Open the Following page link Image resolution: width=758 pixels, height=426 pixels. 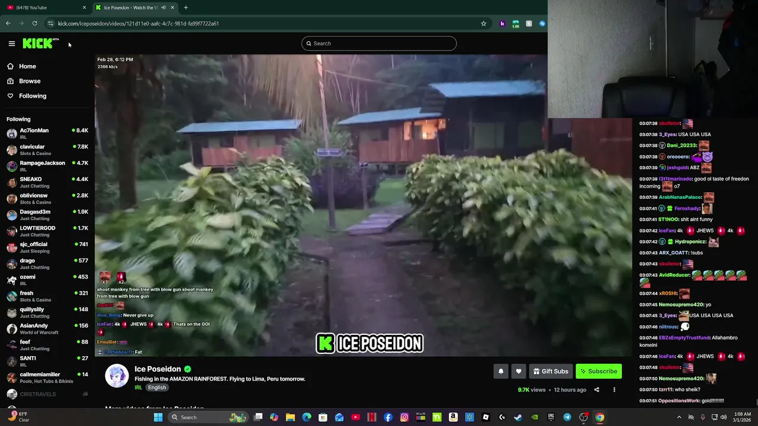point(27,96)
